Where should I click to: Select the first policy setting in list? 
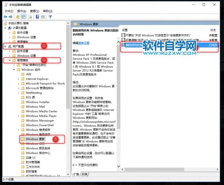pyautogui.click(x=157, y=35)
